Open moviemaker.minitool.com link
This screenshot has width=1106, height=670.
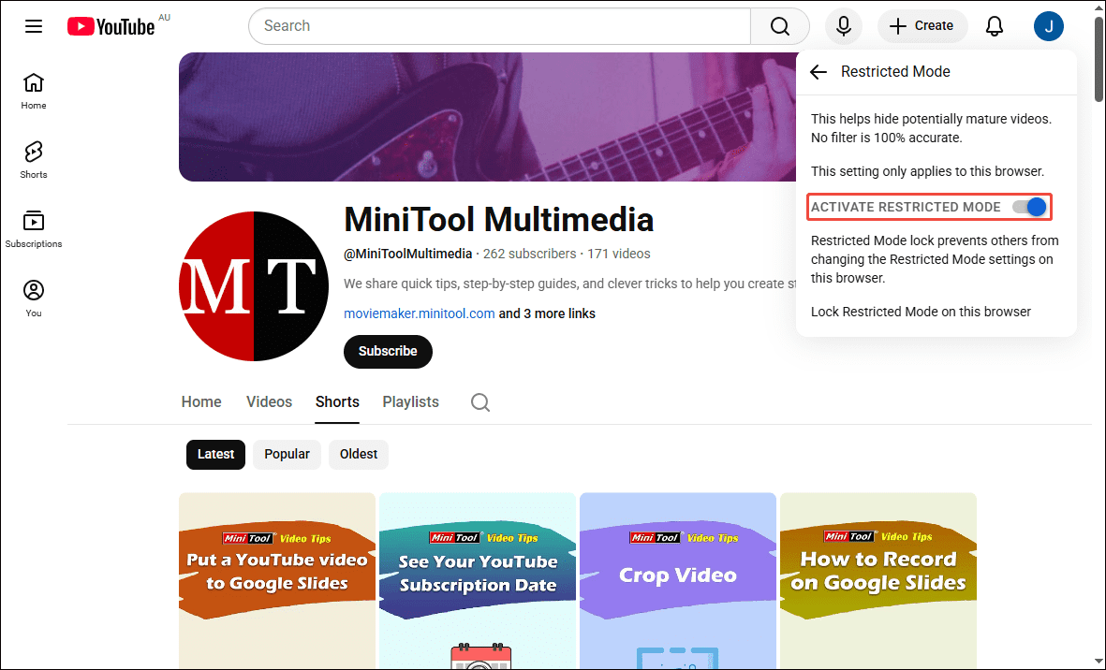[x=419, y=313]
